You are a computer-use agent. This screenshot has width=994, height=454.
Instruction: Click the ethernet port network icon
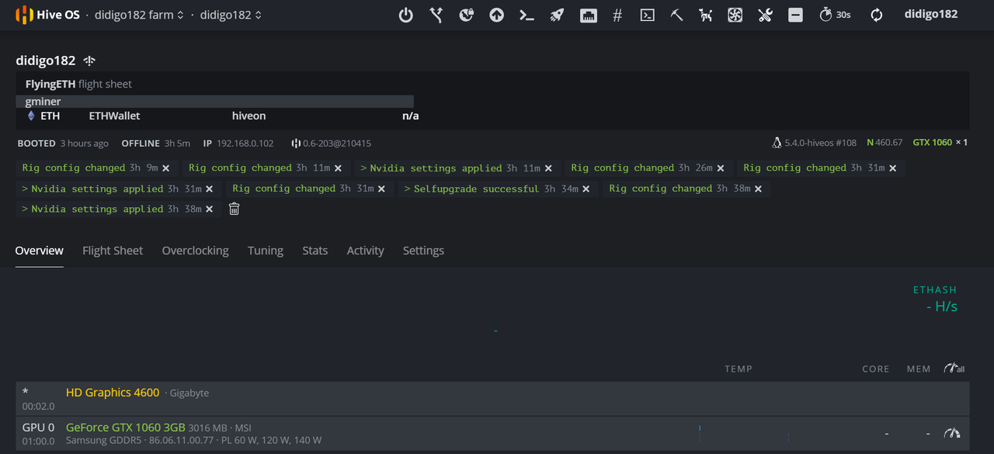pyautogui.click(x=588, y=15)
